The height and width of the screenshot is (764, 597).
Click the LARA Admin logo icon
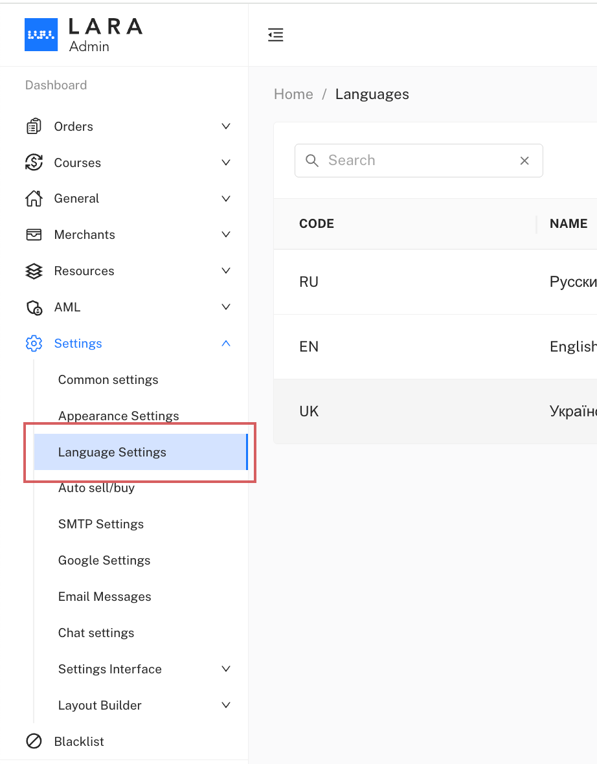[41, 34]
